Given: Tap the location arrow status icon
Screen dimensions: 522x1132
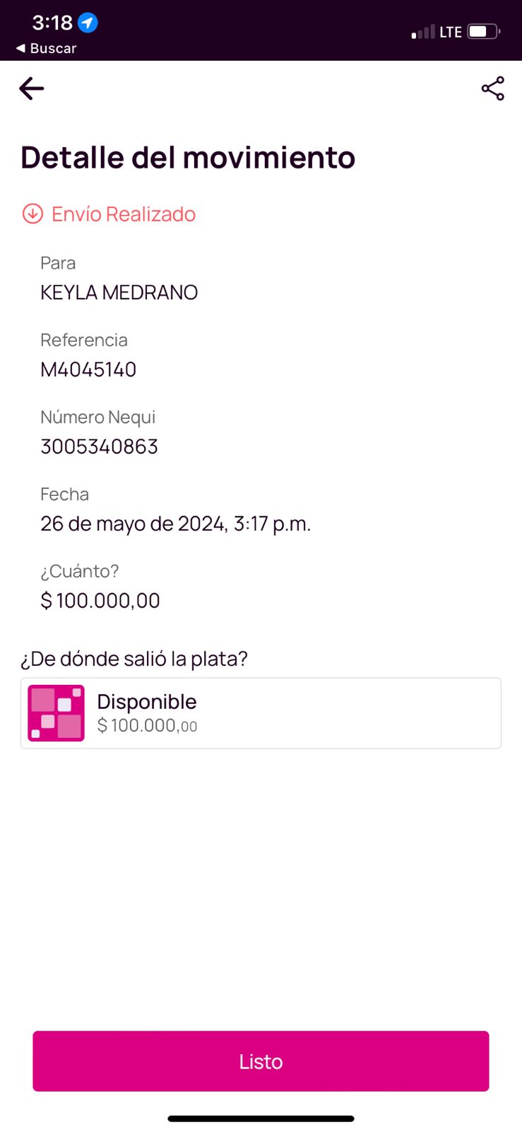Looking at the screenshot, I should point(88,23).
